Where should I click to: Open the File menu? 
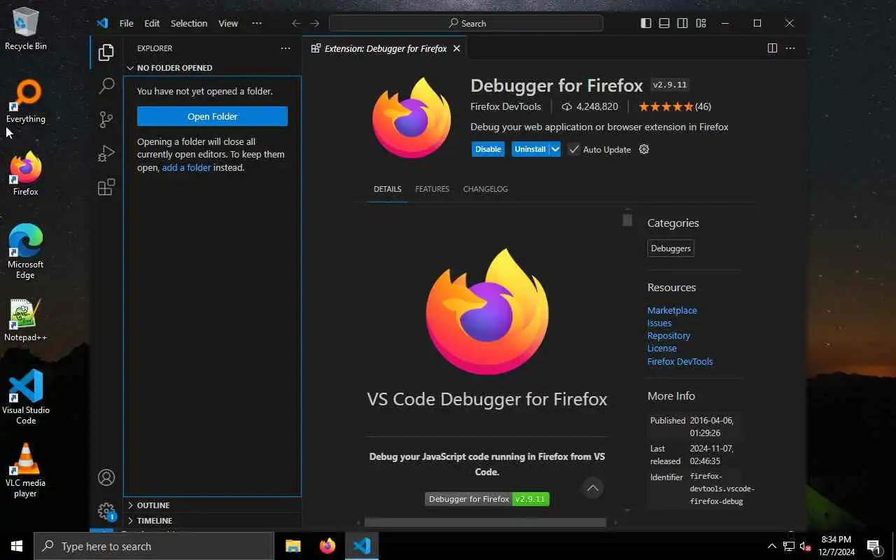coord(127,23)
